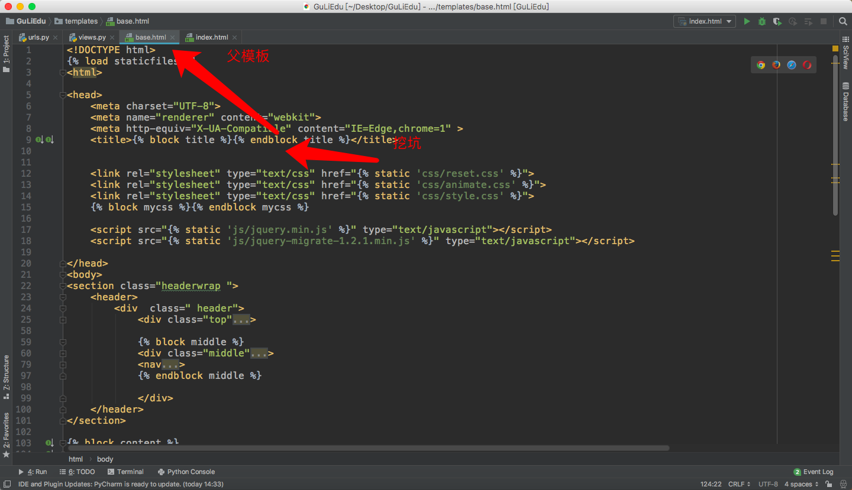Toggle file read-only lock icon
The height and width of the screenshot is (490, 852).
pos(828,484)
